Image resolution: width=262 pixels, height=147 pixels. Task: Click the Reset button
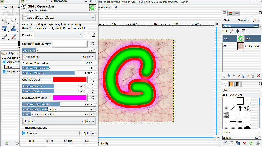point(50,141)
